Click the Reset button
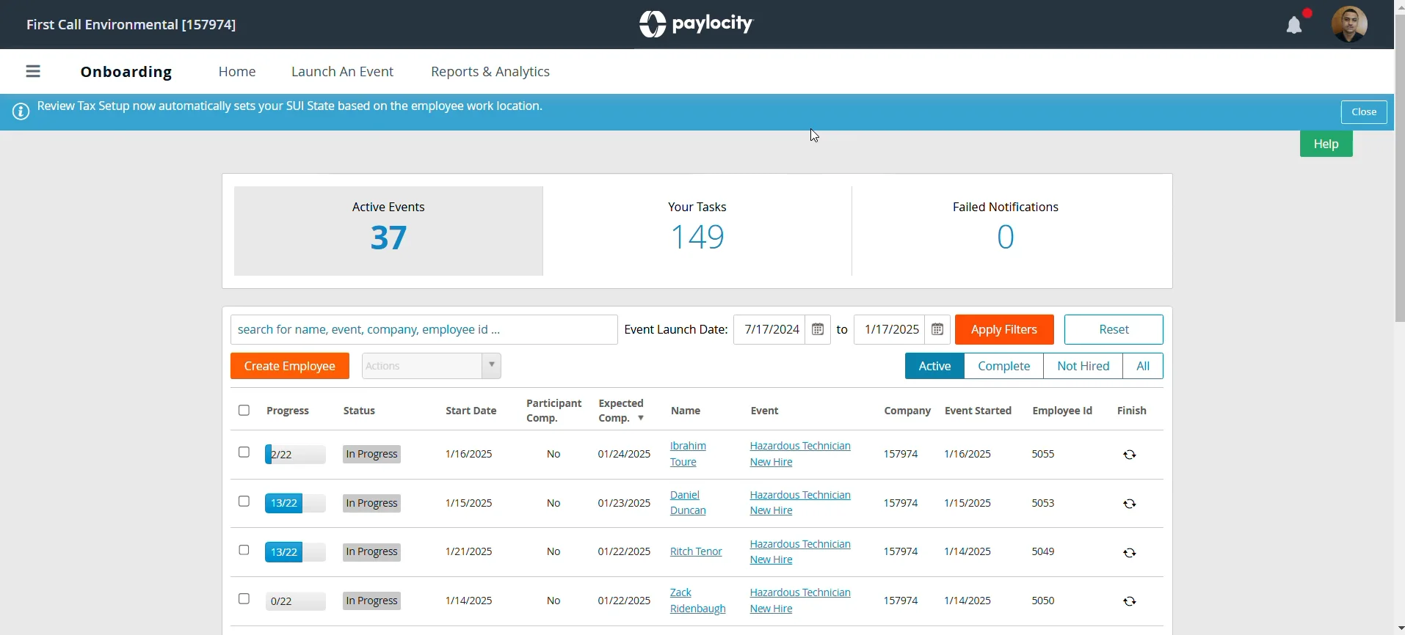Image resolution: width=1405 pixels, height=635 pixels. pyautogui.click(x=1114, y=330)
